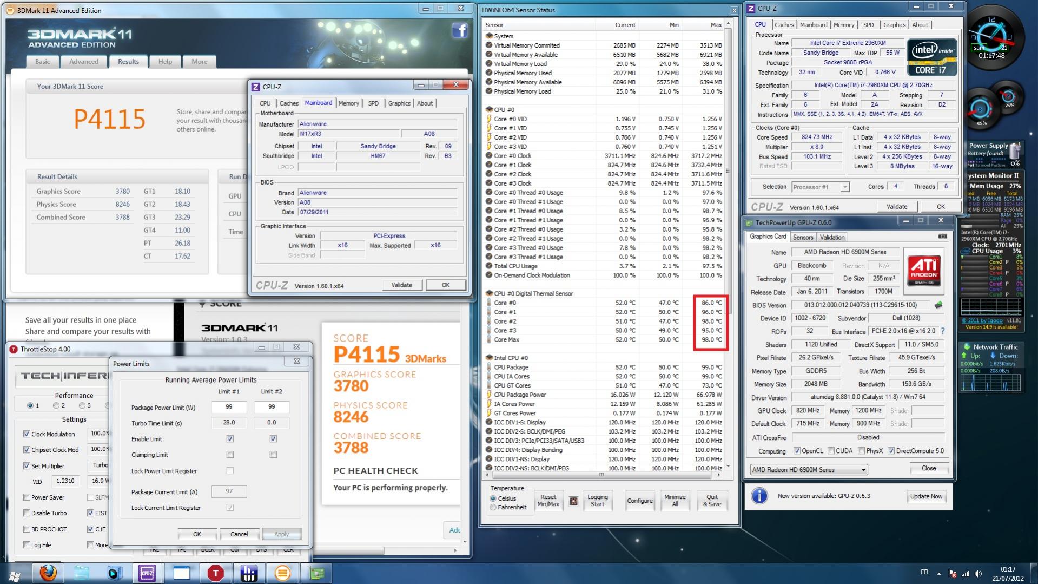Open Firefox from the taskbar
Image resolution: width=1038 pixels, height=584 pixels.
pos(48,573)
